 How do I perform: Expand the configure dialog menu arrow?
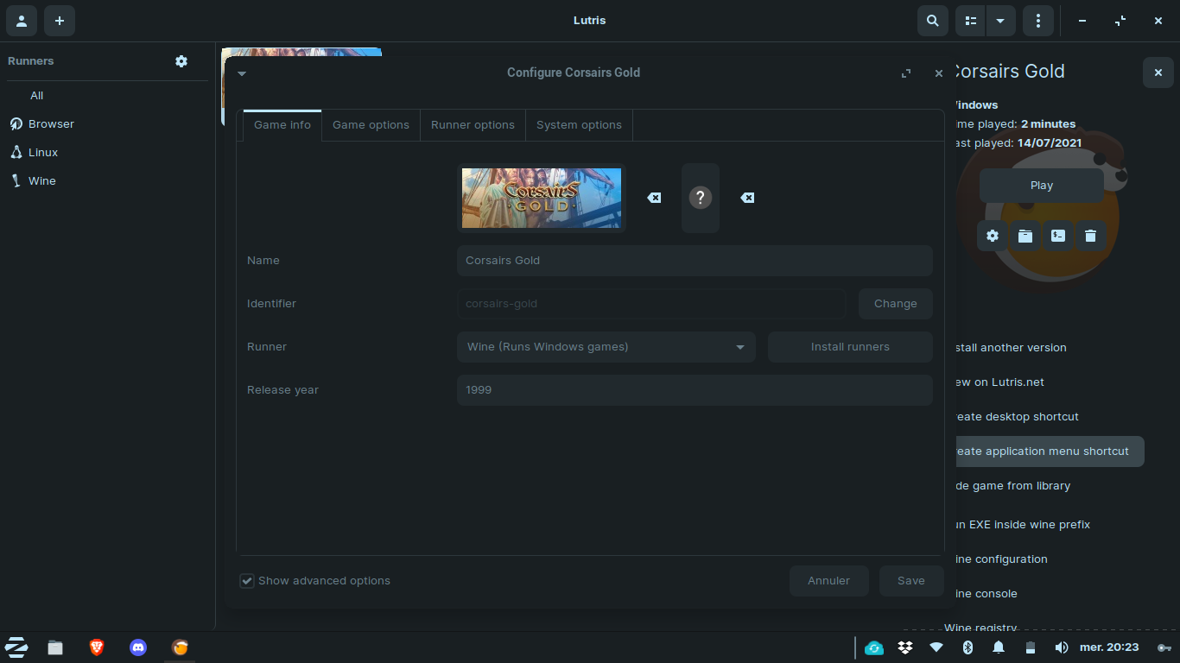point(242,73)
